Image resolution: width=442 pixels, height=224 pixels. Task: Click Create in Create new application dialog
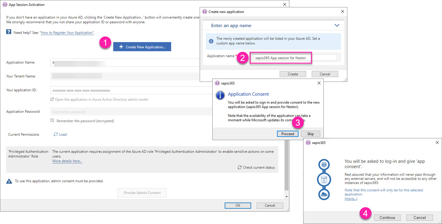click(x=293, y=74)
